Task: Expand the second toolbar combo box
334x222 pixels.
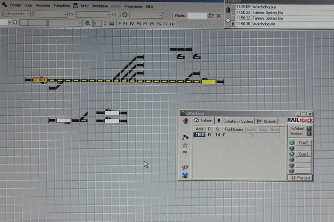Action: (65, 15)
